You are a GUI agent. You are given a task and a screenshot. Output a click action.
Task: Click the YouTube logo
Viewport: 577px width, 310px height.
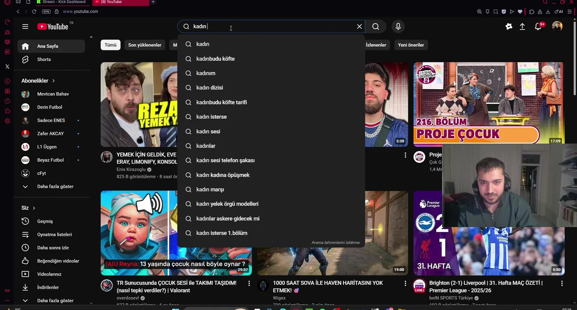click(53, 27)
